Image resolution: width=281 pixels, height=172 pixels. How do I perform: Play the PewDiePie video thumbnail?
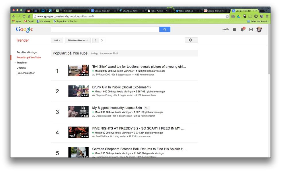tap(78, 132)
